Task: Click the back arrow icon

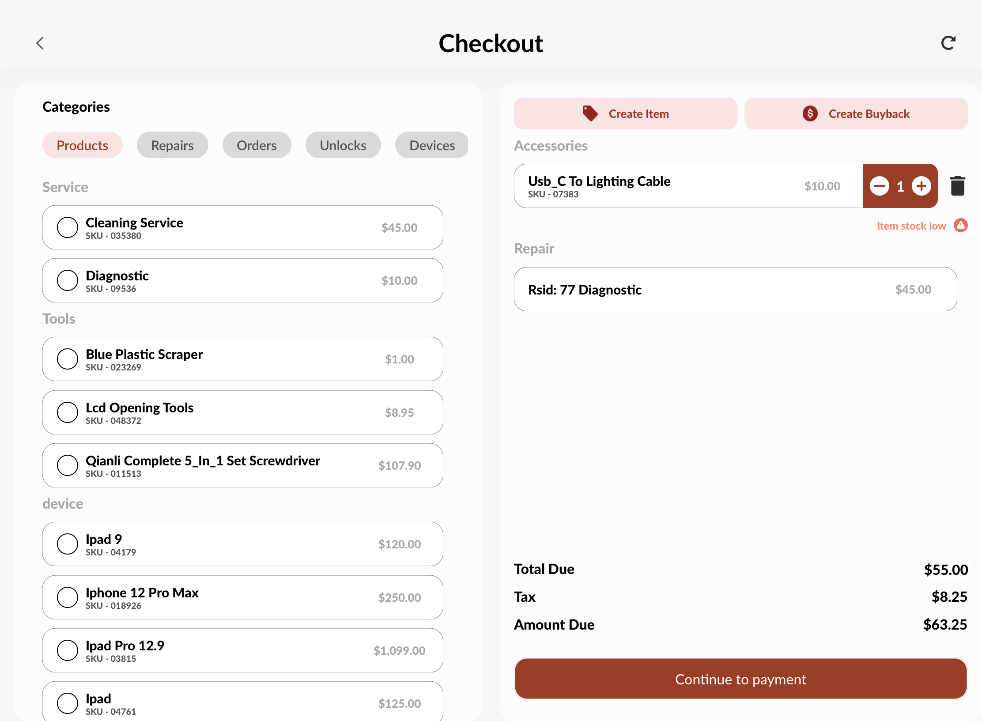Action: (40, 43)
